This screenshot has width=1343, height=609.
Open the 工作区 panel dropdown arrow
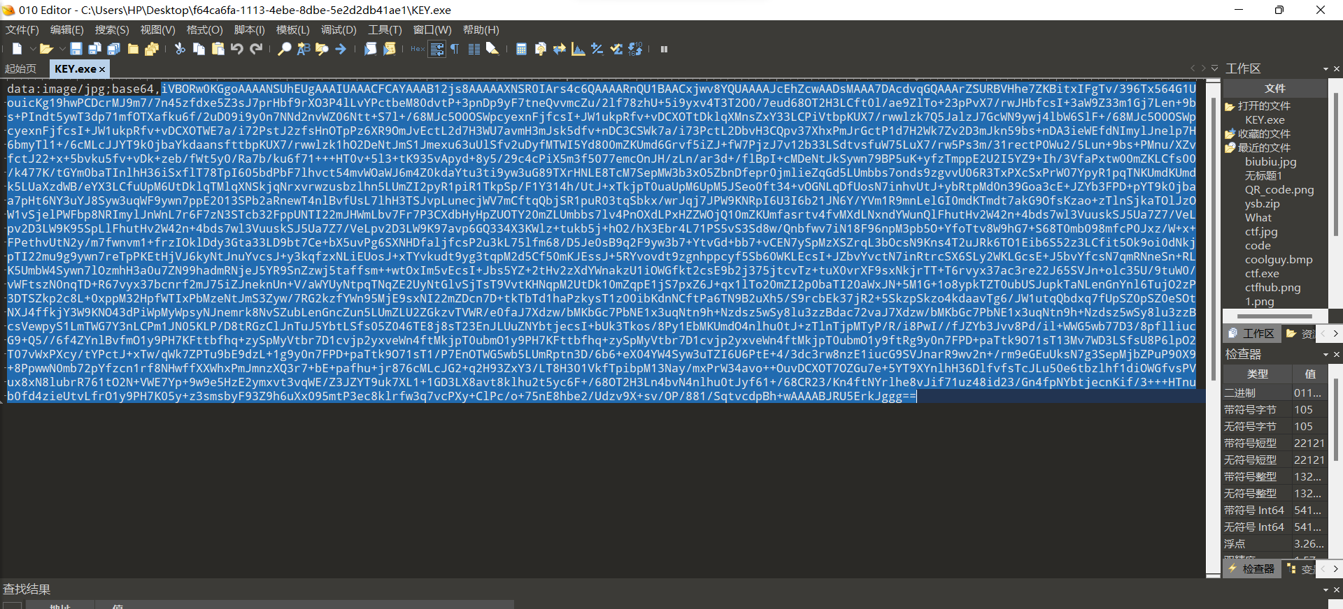[x=1326, y=69]
